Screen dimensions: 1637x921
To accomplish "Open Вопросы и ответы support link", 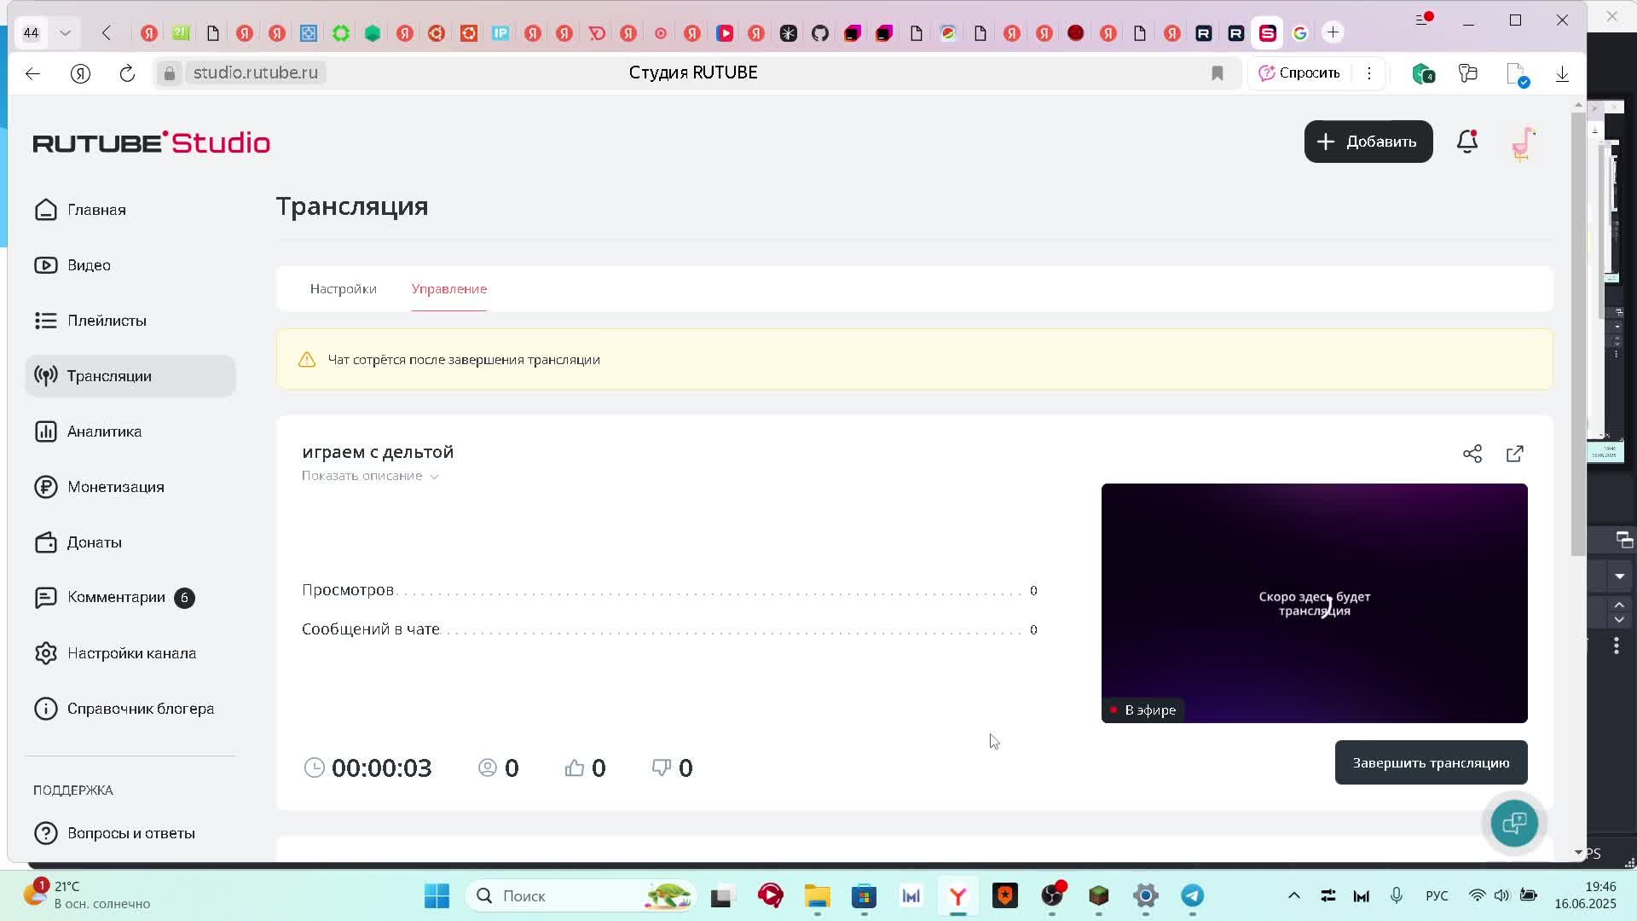I will pos(114,833).
